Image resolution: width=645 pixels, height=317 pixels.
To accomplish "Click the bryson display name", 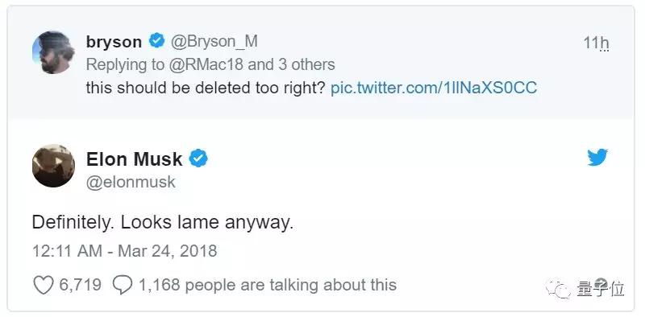I will tap(114, 42).
